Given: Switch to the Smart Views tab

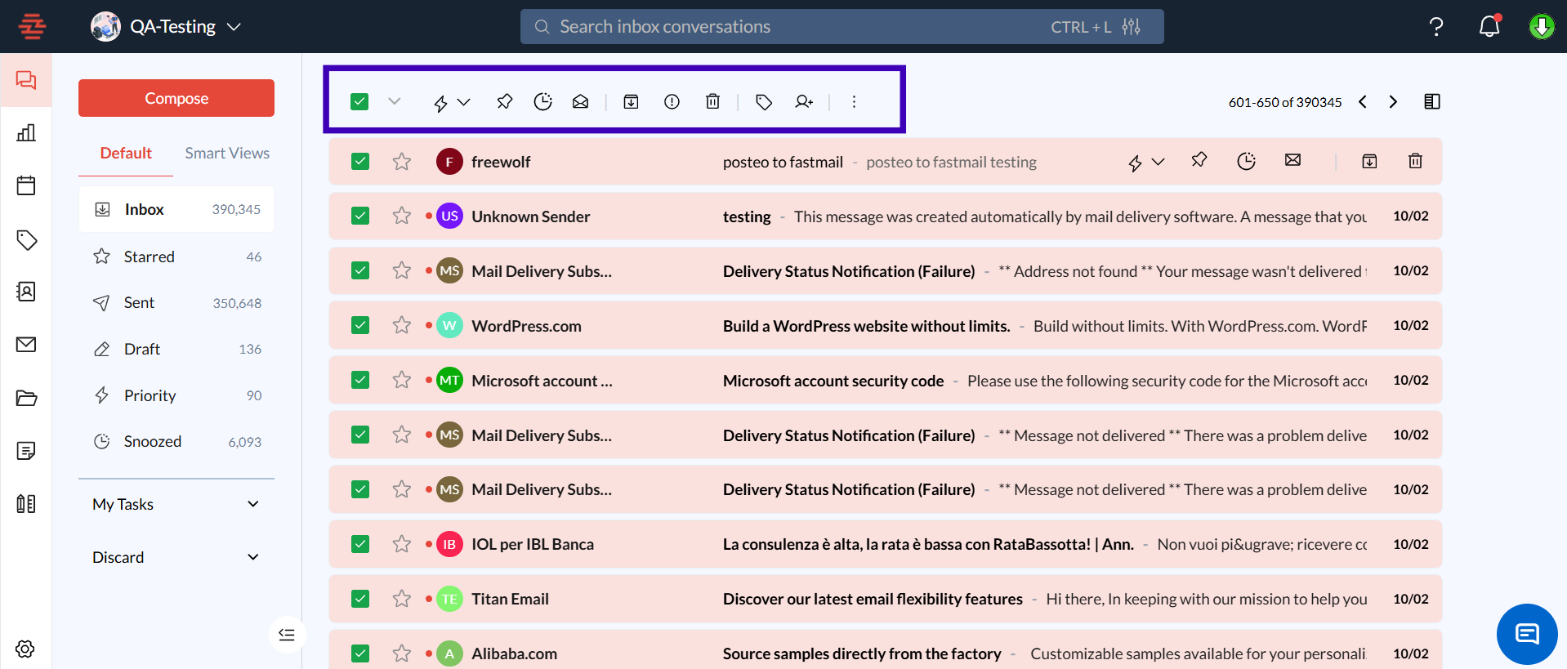Looking at the screenshot, I should pyautogui.click(x=226, y=153).
